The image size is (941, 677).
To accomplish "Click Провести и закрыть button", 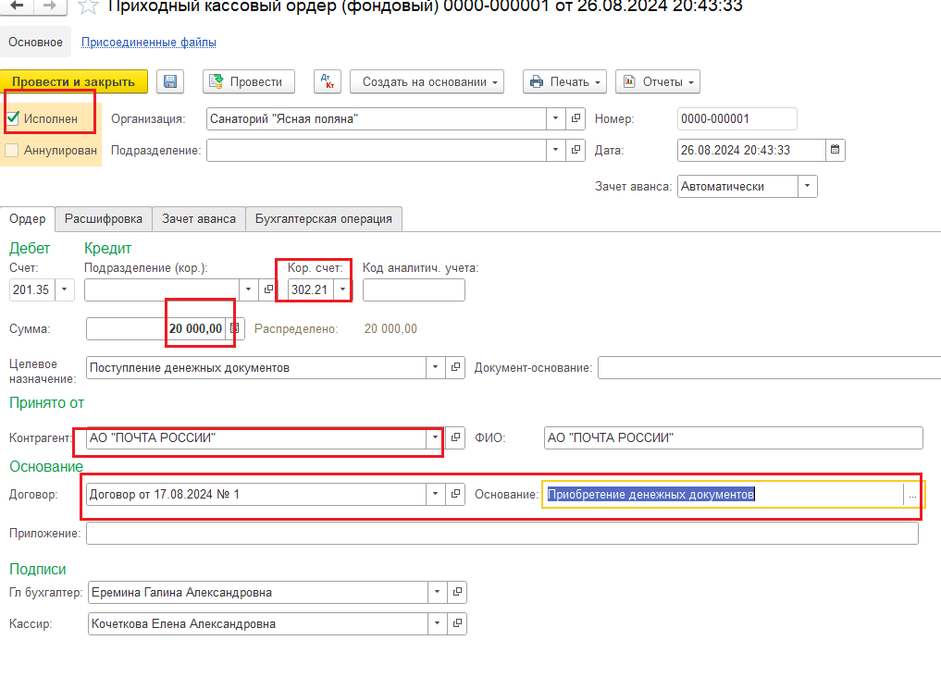I will (74, 81).
